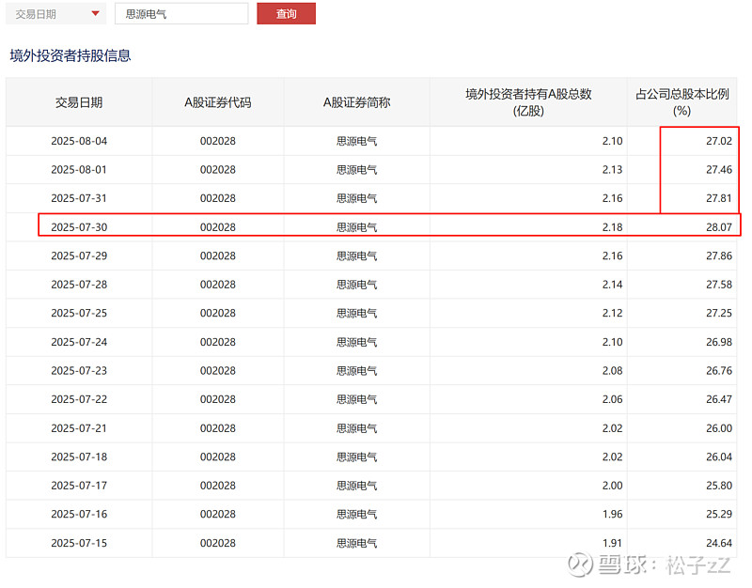Screen dimensions: 752x588
Task: Click holdings value 2.00 in 2025-07-17 row
Action: coord(613,486)
